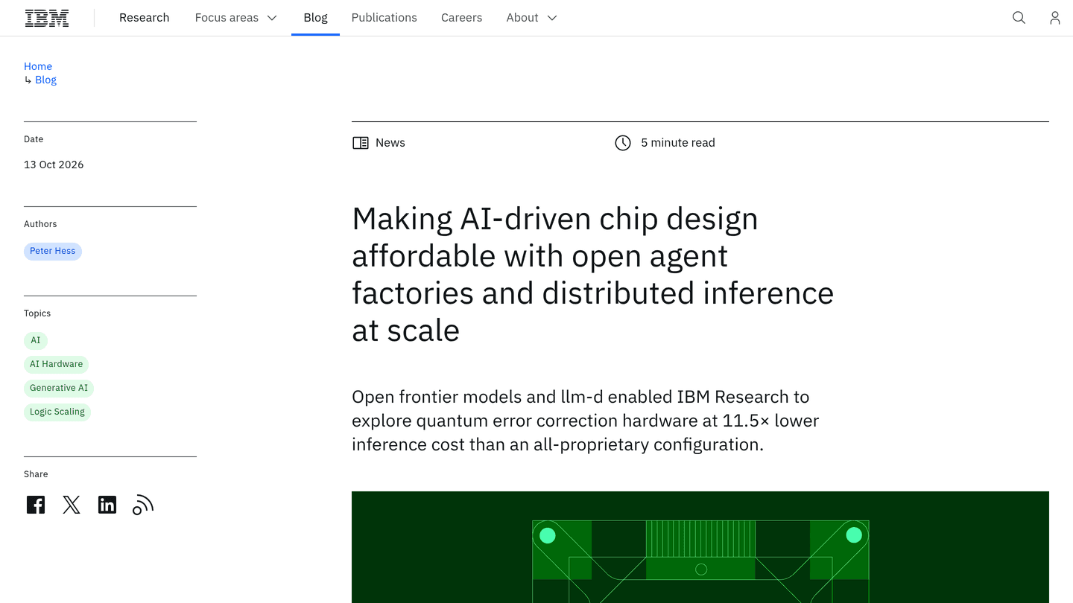Screen dimensions: 1073x603
Task: Open the Publications nav item
Action: click(x=384, y=18)
